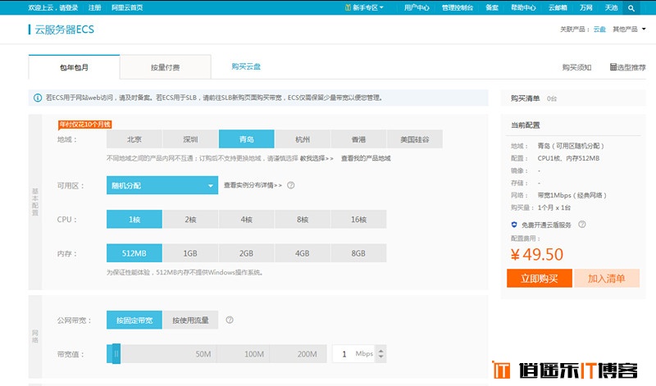Choose 16核 CPU option
The height and width of the screenshot is (386, 656).
pyautogui.click(x=358, y=219)
